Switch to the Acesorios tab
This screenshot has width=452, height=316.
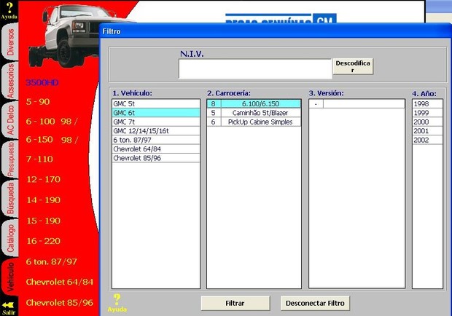9,81
